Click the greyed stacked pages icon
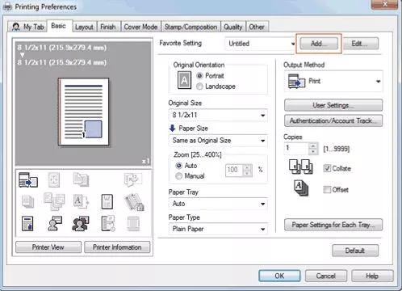402x291 pixels. click(27, 202)
